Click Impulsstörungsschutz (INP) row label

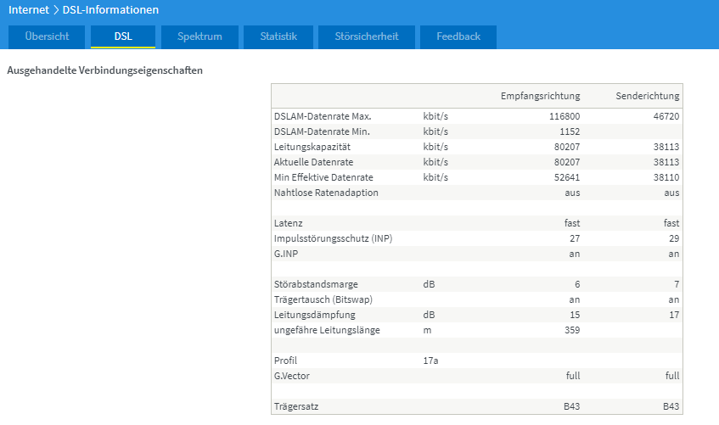(x=333, y=238)
